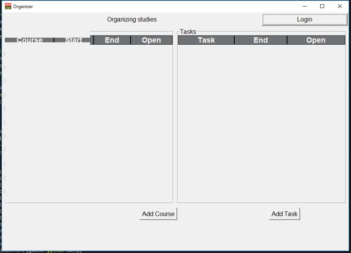The width and height of the screenshot is (351, 253).
Task: Sort courses by the Course column header
Action: coord(29,40)
